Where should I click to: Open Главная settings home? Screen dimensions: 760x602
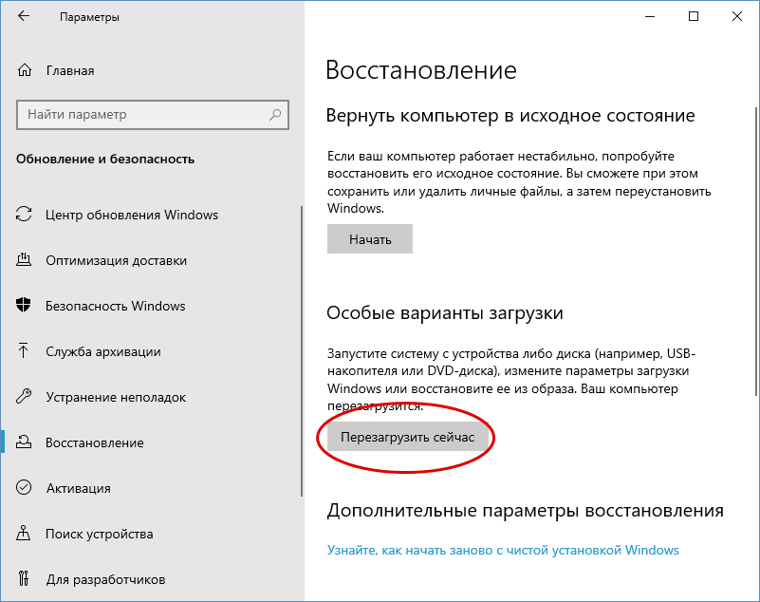tap(70, 71)
